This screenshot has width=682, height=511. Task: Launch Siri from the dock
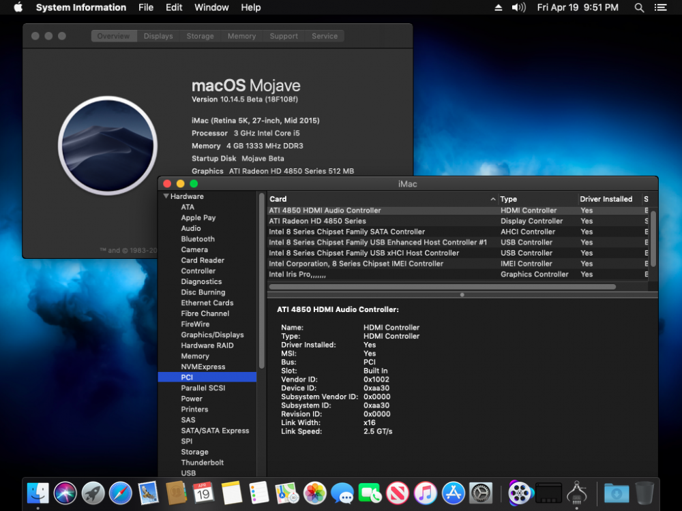65,493
